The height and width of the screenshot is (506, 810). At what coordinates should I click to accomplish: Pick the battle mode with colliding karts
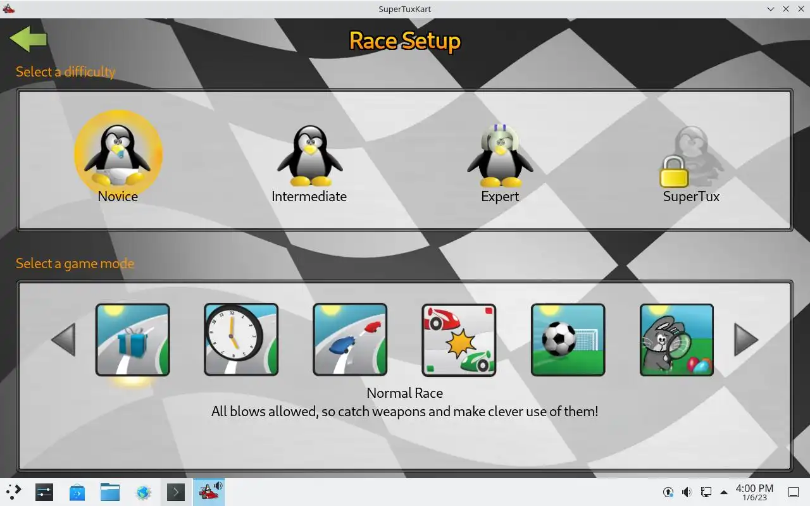[x=459, y=340]
